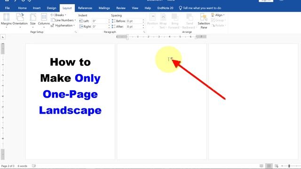Screen dimensions: 301x169
Task: Open the page Size menu
Action: point(33,21)
